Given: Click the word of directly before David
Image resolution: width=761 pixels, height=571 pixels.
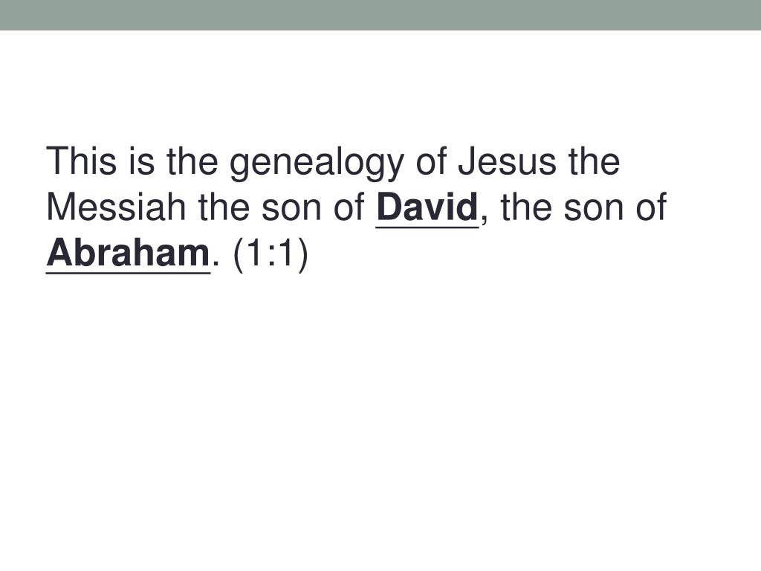Looking at the screenshot, I should (349, 207).
